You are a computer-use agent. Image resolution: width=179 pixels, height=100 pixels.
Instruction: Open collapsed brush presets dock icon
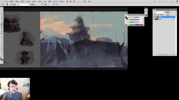[146, 15]
